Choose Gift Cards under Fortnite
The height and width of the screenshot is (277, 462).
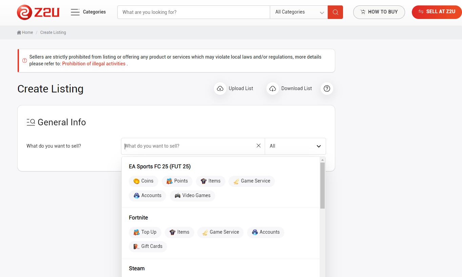(x=148, y=247)
